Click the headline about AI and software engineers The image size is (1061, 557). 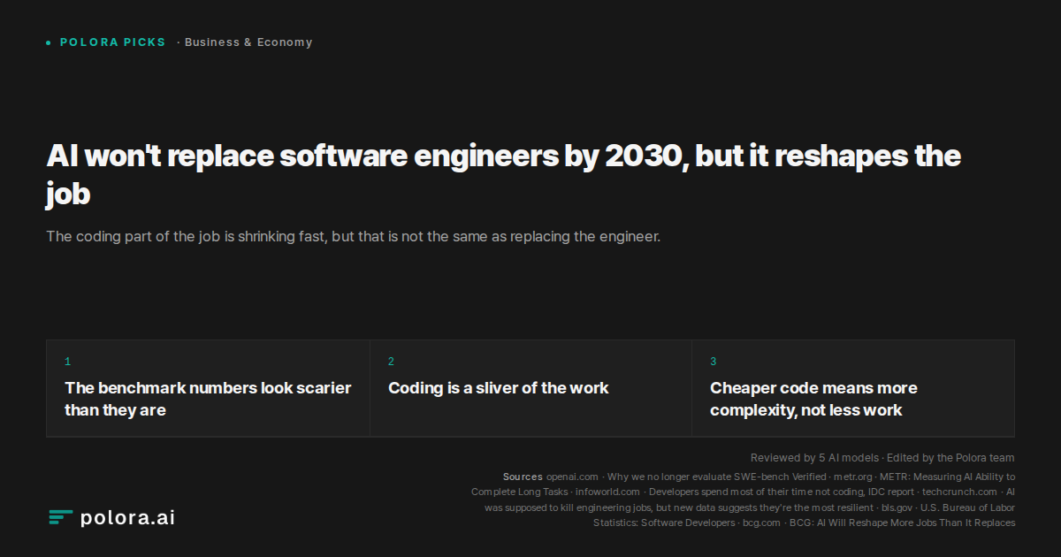point(504,174)
